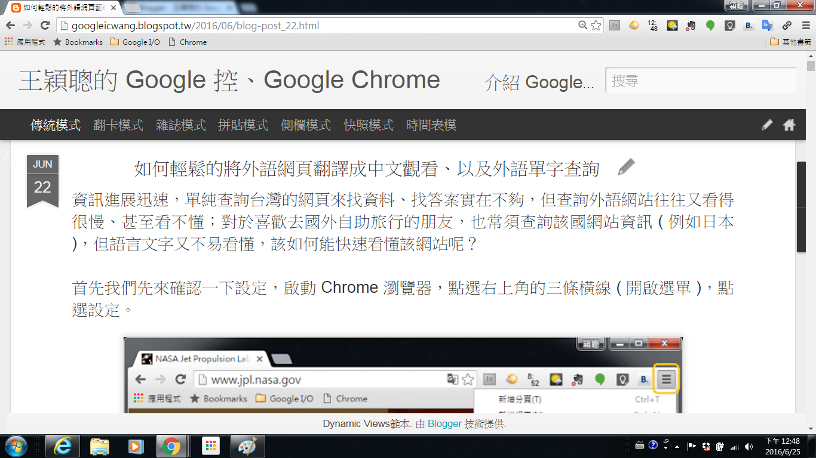The width and height of the screenshot is (816, 458).
Task: Switch to 翻卡模式 view
Action: click(x=118, y=125)
